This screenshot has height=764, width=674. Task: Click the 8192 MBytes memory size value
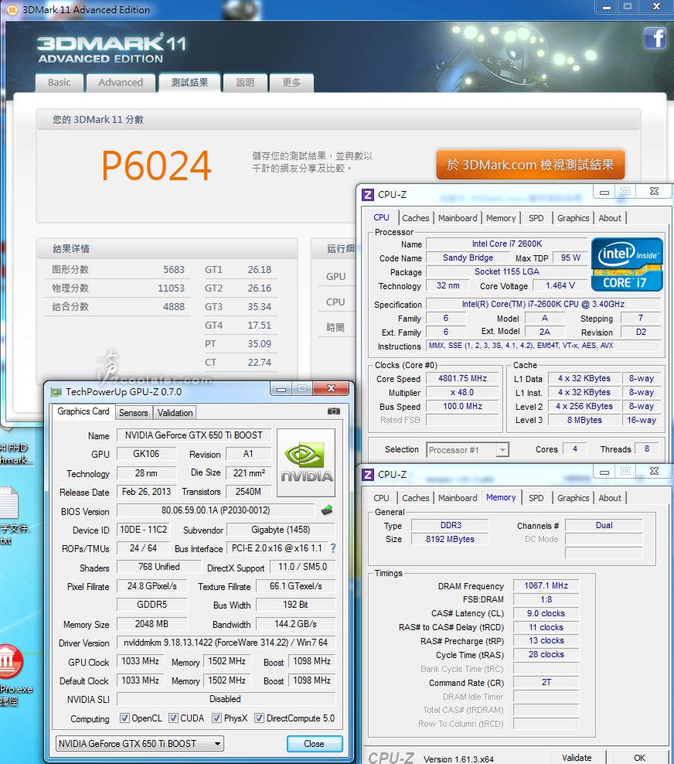[x=450, y=540]
